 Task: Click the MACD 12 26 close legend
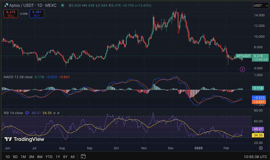tap(18, 77)
